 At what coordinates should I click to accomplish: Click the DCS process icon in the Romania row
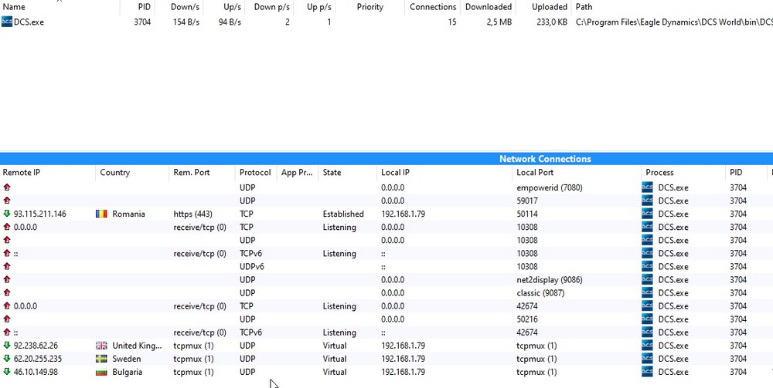[647, 214]
